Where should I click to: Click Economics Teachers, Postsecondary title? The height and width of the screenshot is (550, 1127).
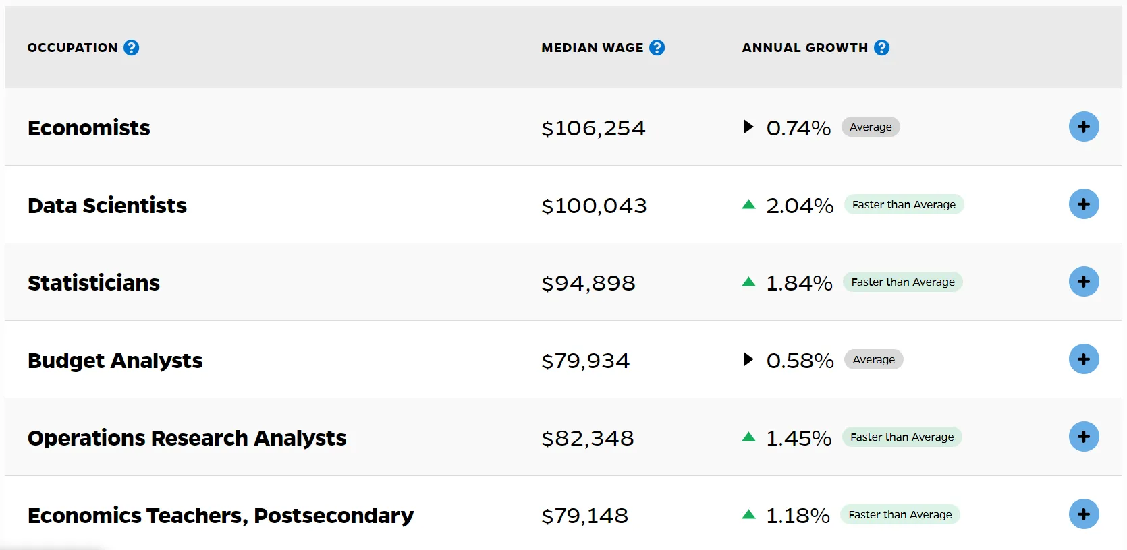(221, 516)
